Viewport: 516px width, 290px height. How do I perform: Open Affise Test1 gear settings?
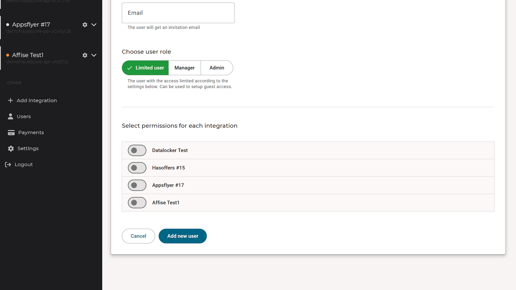click(x=85, y=55)
